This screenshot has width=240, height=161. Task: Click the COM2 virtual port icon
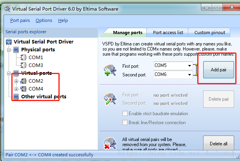[24, 81]
